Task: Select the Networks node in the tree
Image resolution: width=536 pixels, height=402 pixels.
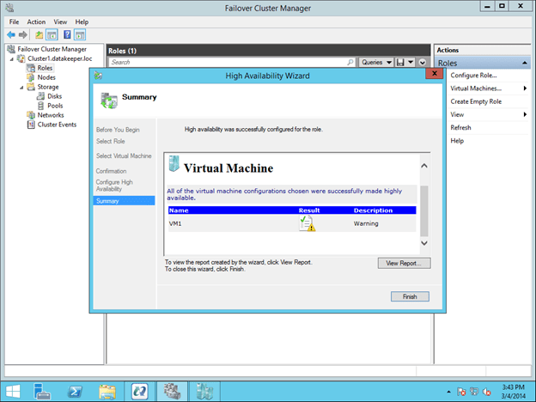Action: [x=50, y=115]
